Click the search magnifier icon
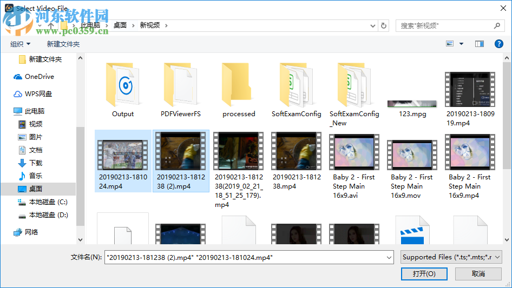 click(497, 25)
